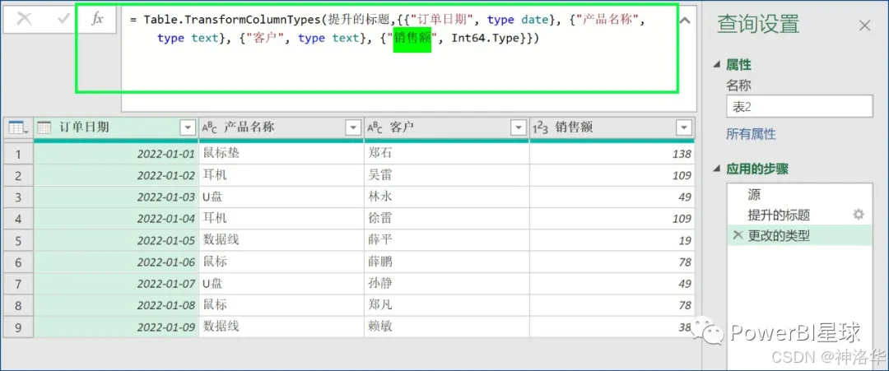The height and width of the screenshot is (371, 889).
Task: Click the sales value 138
Action: pos(612,154)
